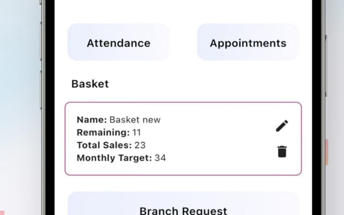
Task: Open the Attendance section
Action: tap(118, 42)
